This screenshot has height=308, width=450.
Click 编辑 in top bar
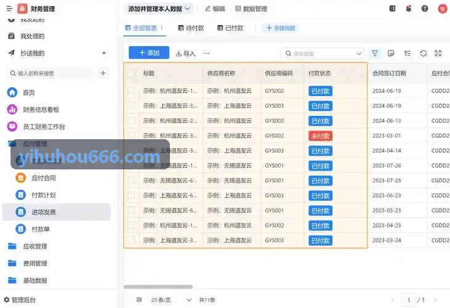215,9
